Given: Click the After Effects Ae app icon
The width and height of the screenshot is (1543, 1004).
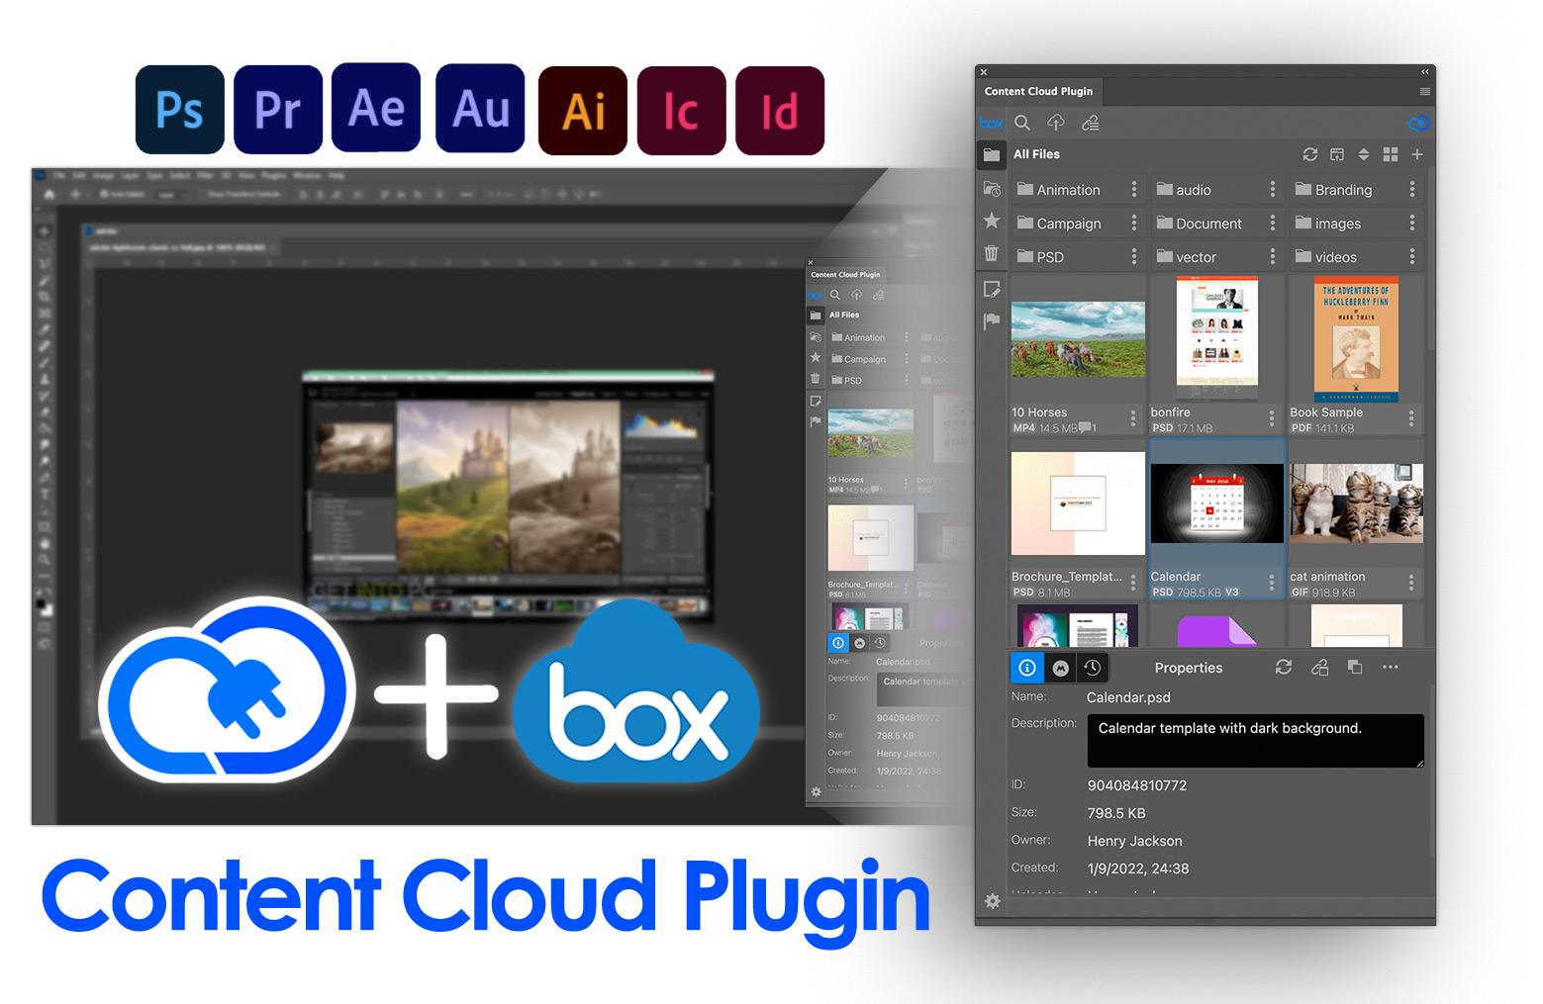Looking at the screenshot, I should pyautogui.click(x=376, y=107).
